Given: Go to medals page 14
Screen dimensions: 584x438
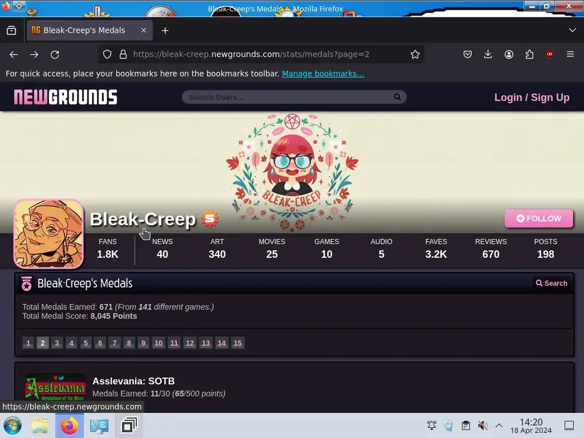Looking at the screenshot, I should [x=222, y=343].
